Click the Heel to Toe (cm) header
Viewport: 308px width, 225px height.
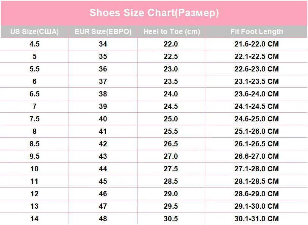(x=172, y=31)
